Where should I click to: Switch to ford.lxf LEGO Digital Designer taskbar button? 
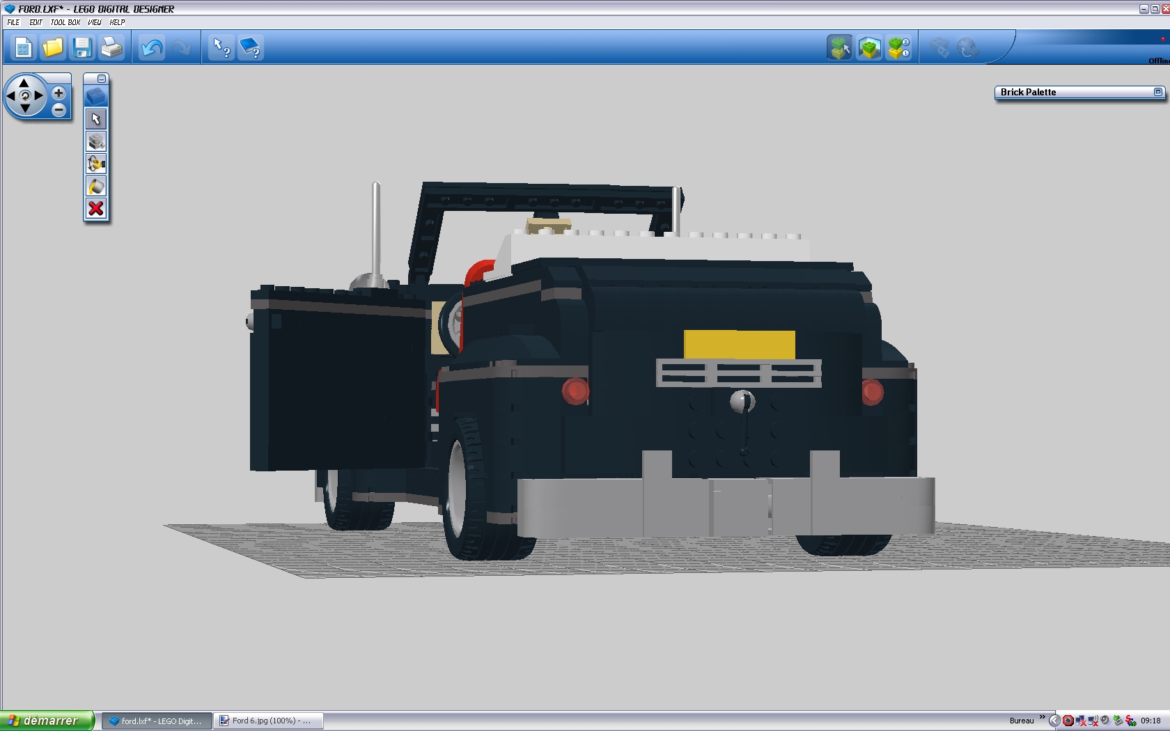pyautogui.click(x=156, y=721)
